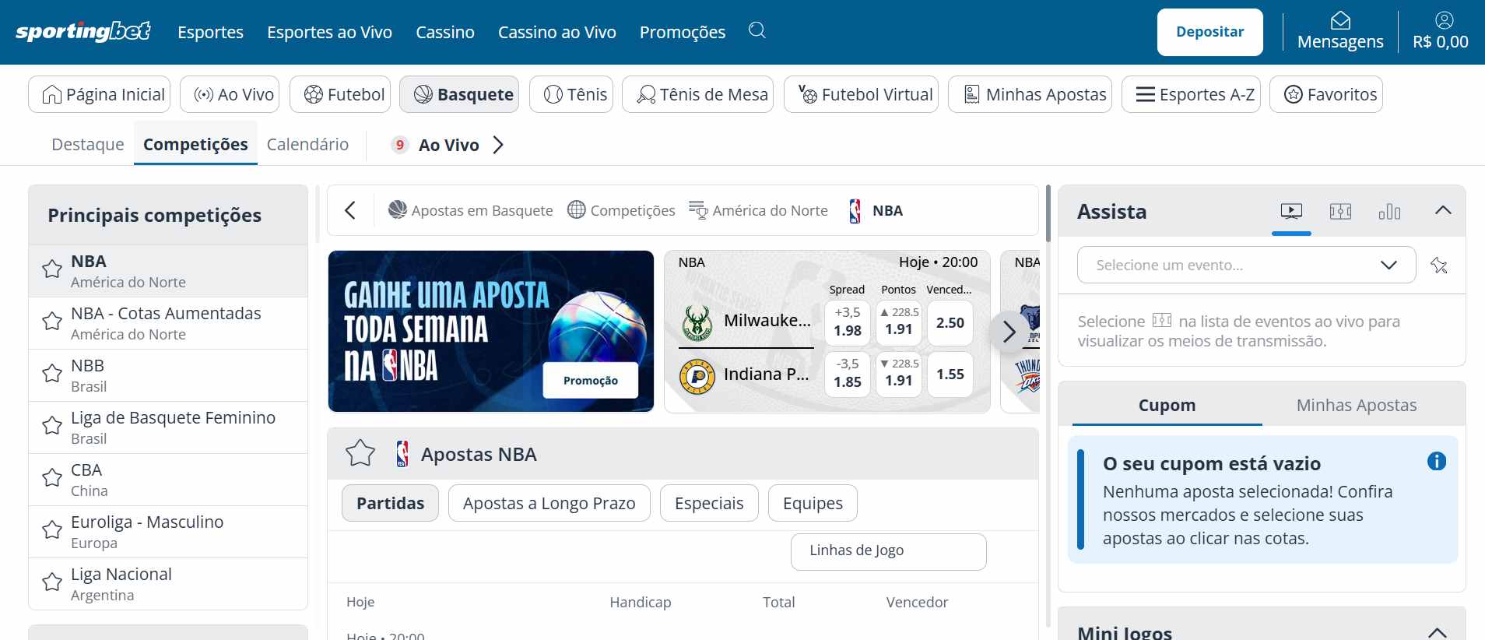Bet Milwaukee spread +3,5 at 1.98
1485x640 pixels.
click(848, 322)
